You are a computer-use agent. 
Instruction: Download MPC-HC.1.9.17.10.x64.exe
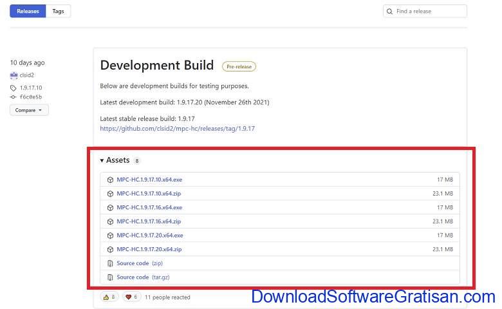pyautogui.click(x=149, y=180)
